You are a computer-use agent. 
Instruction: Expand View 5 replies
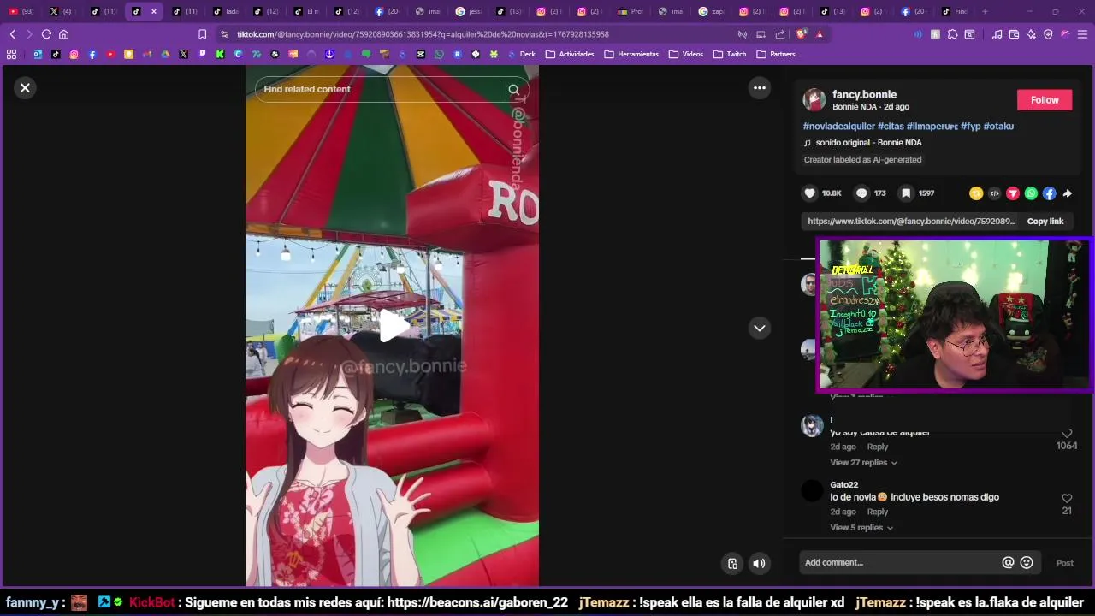pos(861,528)
